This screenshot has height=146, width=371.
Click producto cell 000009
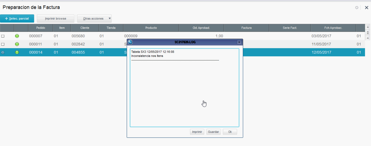pos(131,36)
